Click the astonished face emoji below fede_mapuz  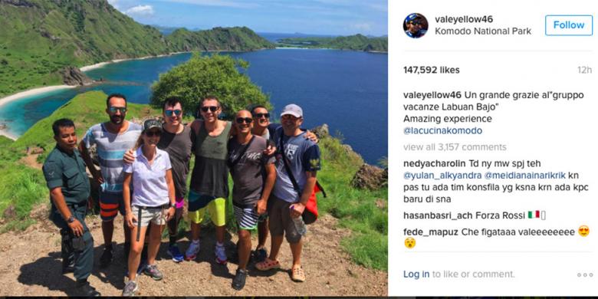click(409, 243)
